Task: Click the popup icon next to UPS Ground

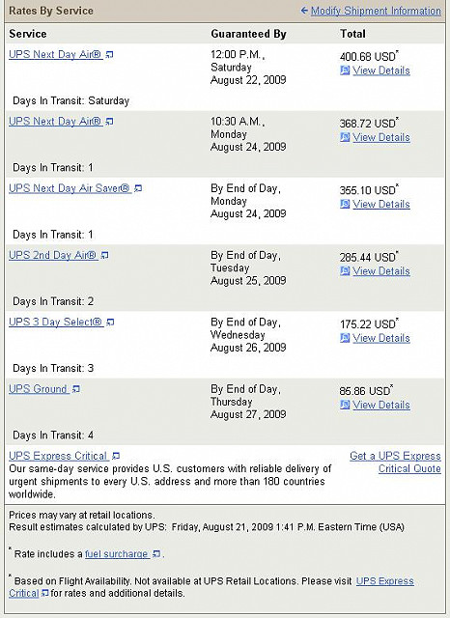Action: (76, 389)
